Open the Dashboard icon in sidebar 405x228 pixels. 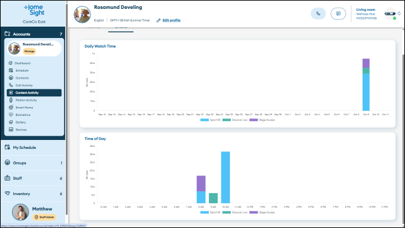tap(11, 63)
